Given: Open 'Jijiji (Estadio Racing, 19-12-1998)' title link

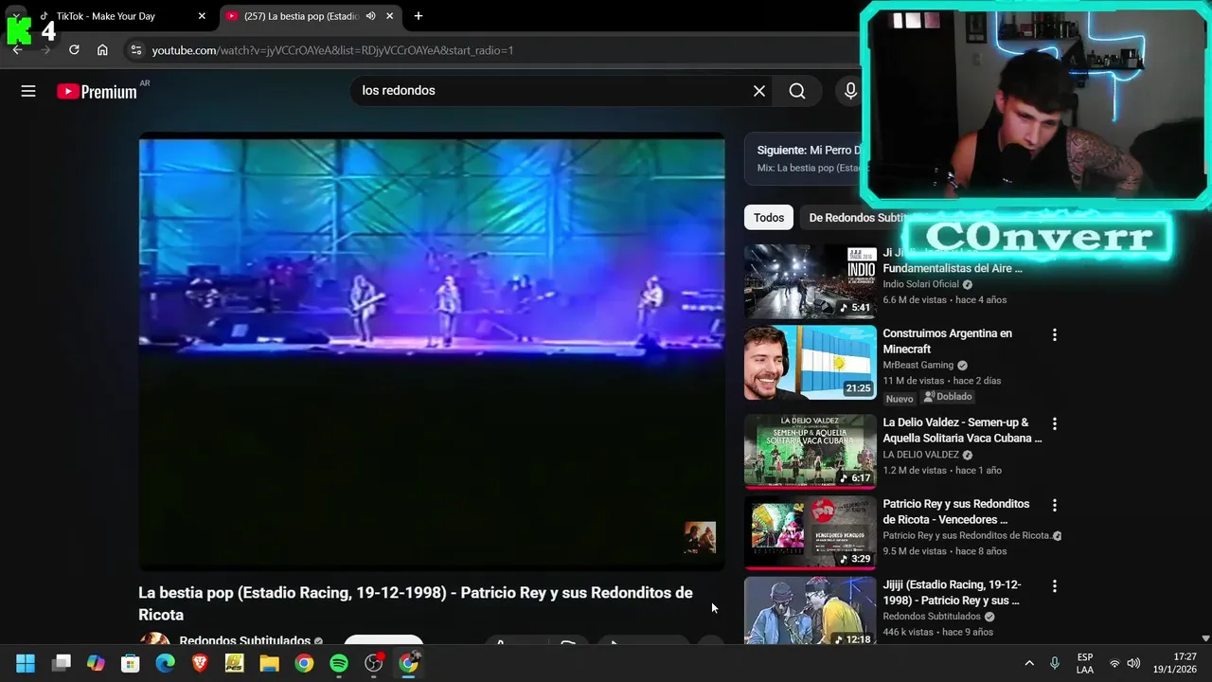Looking at the screenshot, I should pyautogui.click(x=953, y=593).
